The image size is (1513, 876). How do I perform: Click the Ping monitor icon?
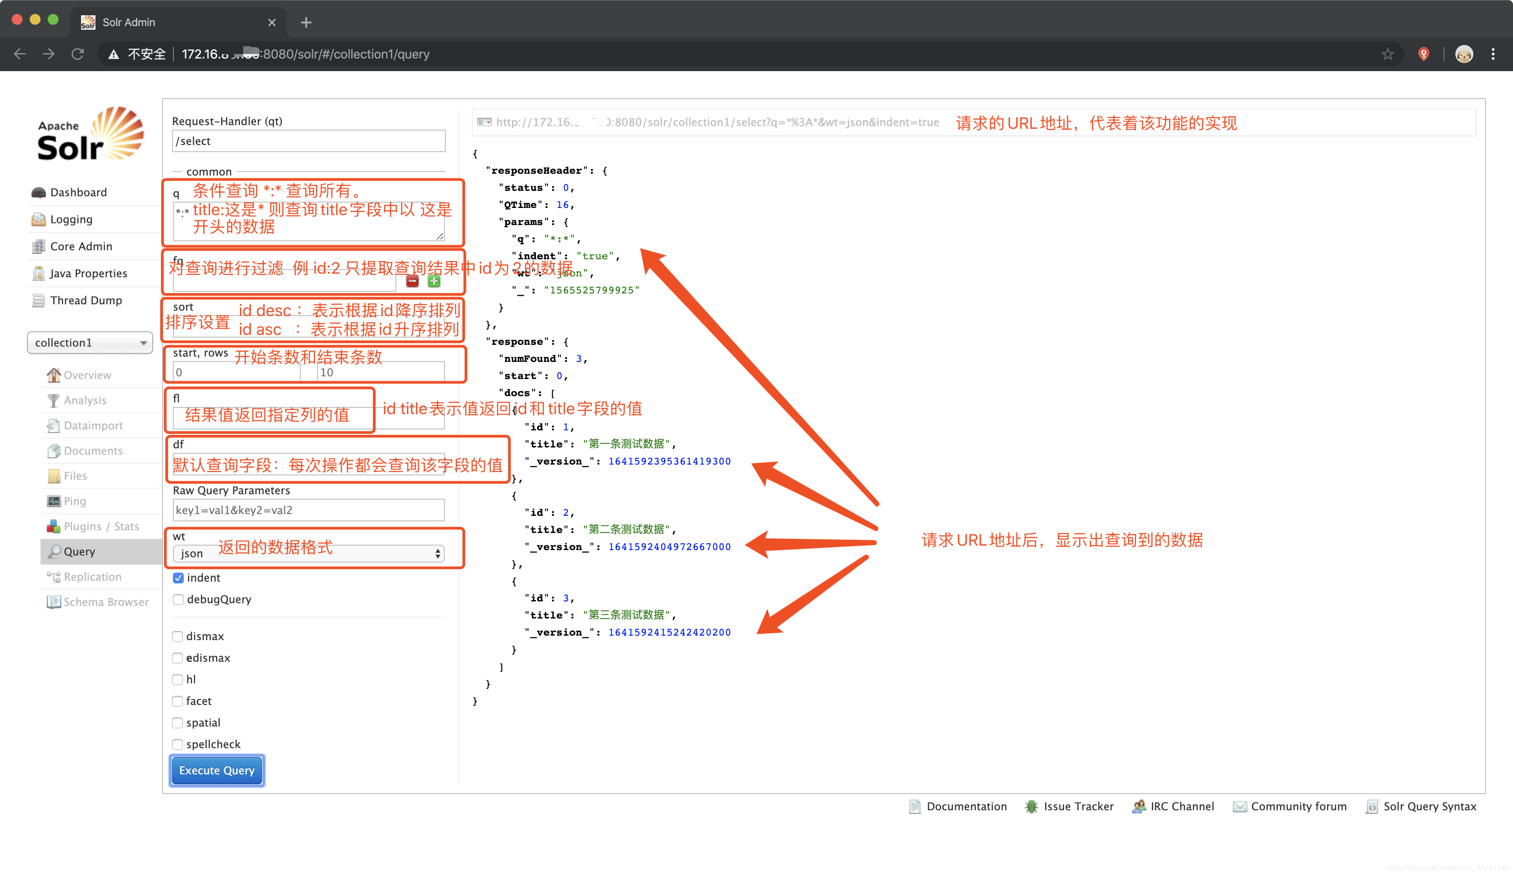[54, 501]
